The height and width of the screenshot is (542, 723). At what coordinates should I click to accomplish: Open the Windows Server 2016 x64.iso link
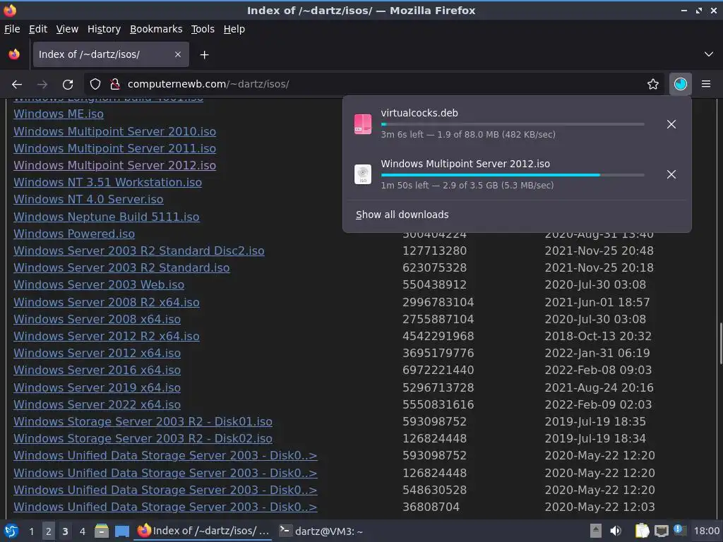click(x=97, y=370)
